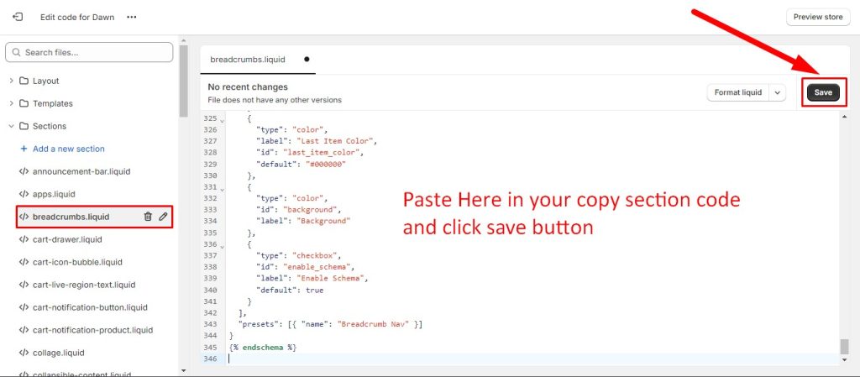Click the plus icon to add new section
Viewport: 860px width, 377px height.
[24, 149]
